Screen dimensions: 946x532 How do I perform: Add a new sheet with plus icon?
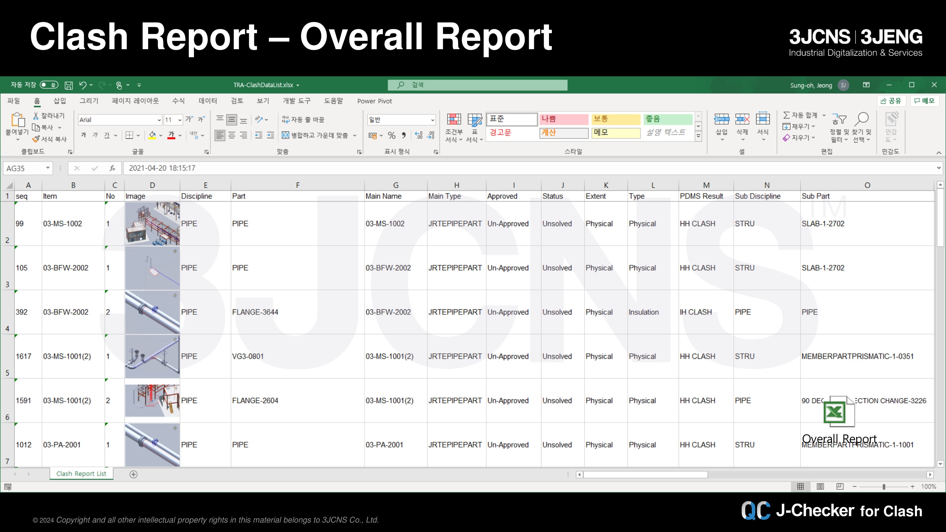pos(134,474)
